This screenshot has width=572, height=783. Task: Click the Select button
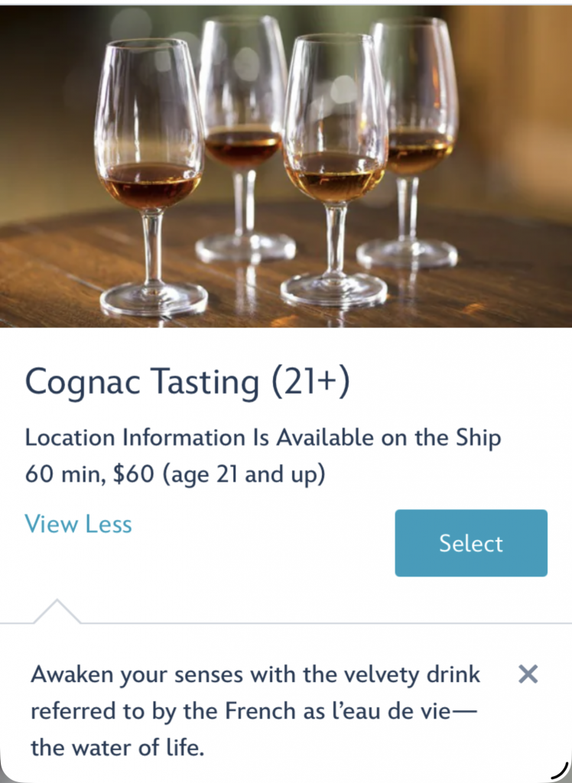(x=471, y=543)
